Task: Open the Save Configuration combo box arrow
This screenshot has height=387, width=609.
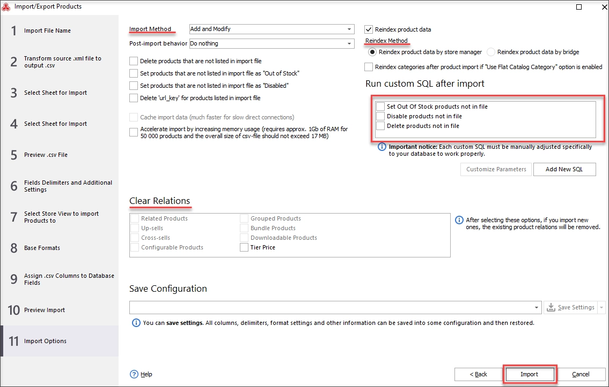Action: (x=537, y=308)
